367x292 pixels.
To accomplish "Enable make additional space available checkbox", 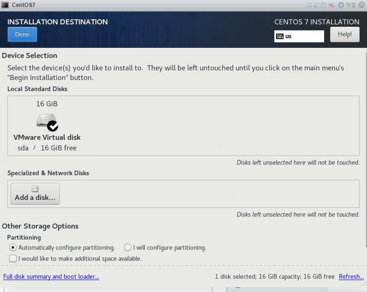I will point(13,258).
